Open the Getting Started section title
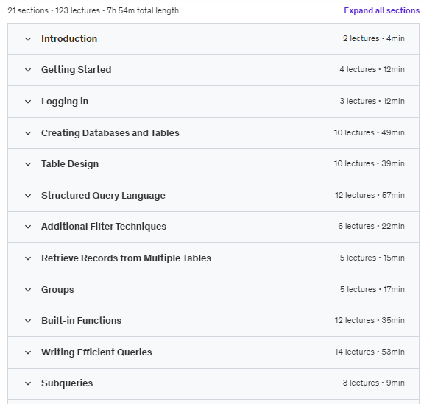The width and height of the screenshot is (424, 404). pos(77,70)
